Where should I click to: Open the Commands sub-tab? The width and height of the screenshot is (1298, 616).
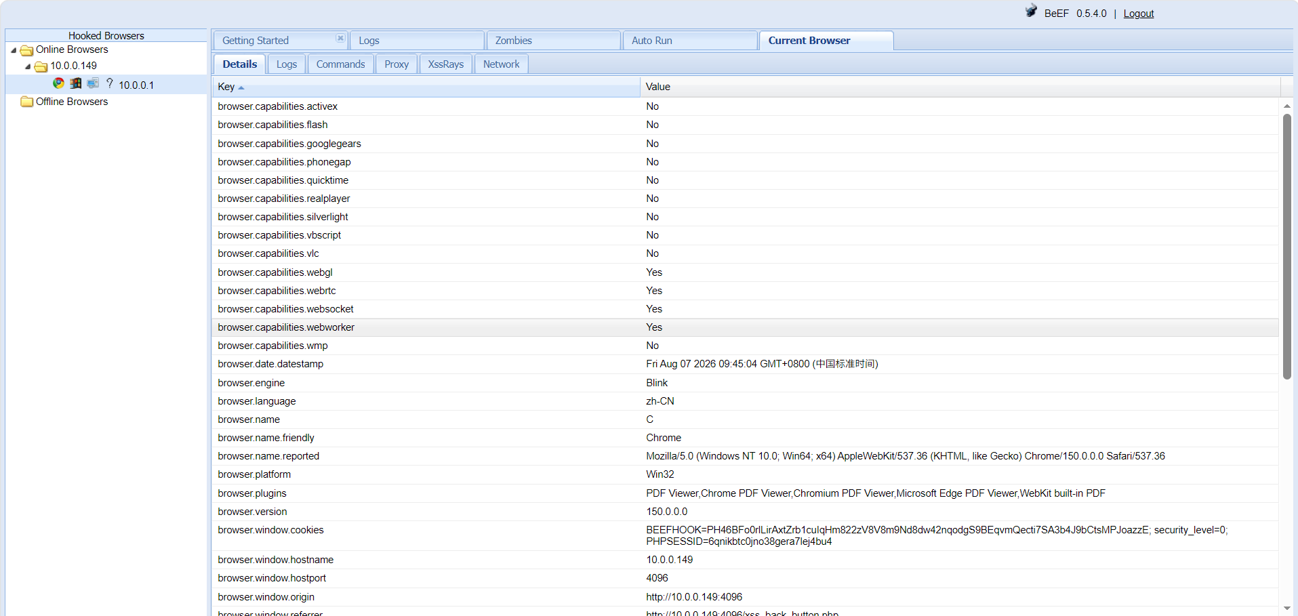point(340,64)
